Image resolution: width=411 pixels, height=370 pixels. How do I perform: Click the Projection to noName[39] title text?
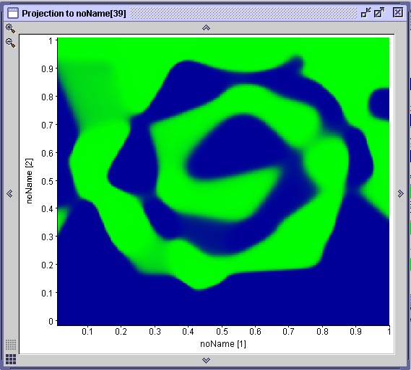point(74,13)
